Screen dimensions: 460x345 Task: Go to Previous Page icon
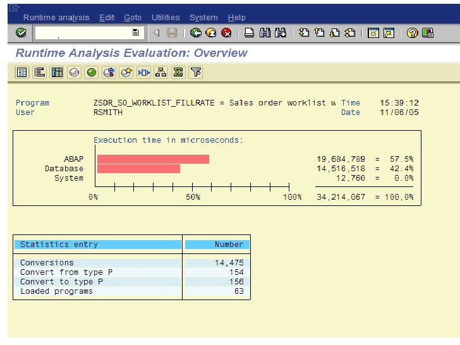pyautogui.click(x=319, y=33)
